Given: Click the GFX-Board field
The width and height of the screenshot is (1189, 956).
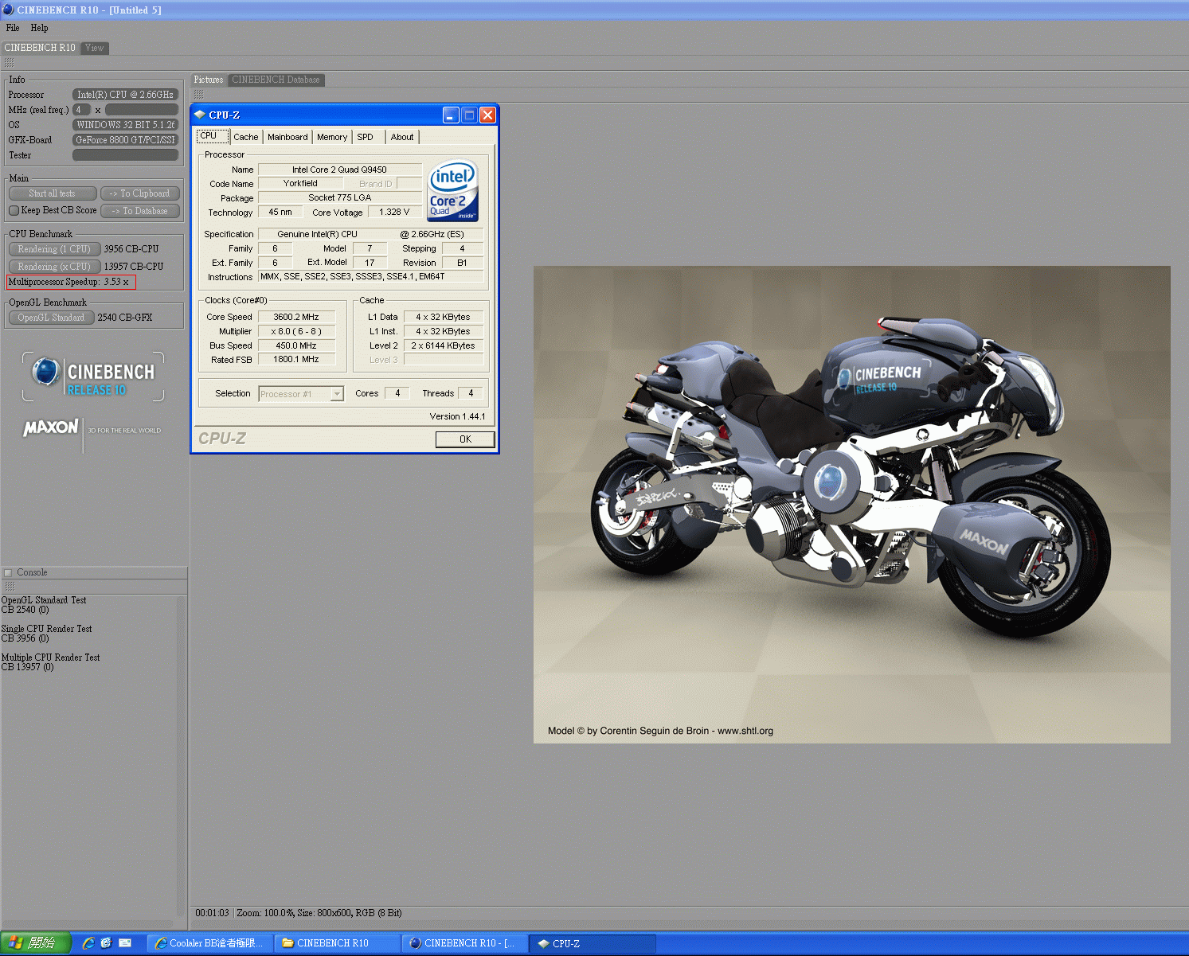Looking at the screenshot, I should tap(126, 140).
